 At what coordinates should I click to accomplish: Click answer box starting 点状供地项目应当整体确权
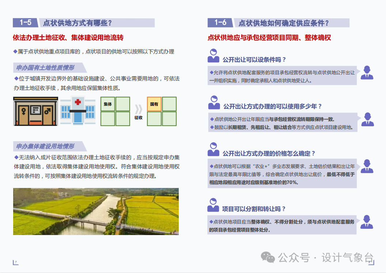[282, 225]
